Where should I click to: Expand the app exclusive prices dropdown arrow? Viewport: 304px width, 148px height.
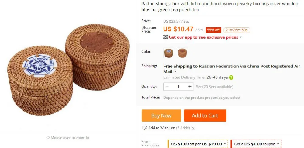click(241, 37)
